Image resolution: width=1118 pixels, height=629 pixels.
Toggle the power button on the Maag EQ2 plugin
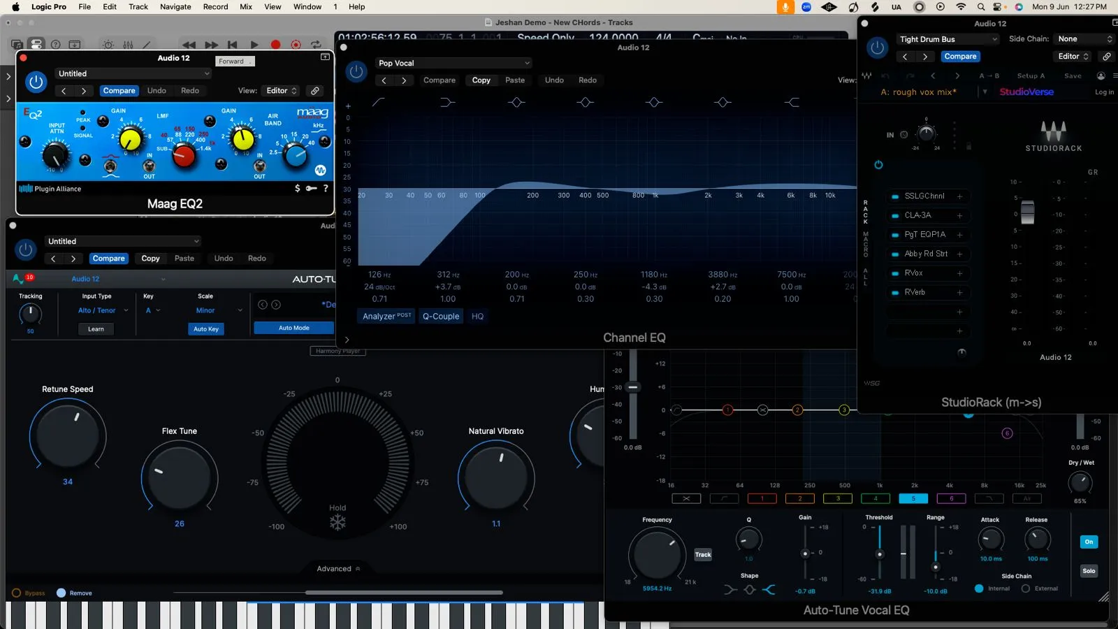36,82
